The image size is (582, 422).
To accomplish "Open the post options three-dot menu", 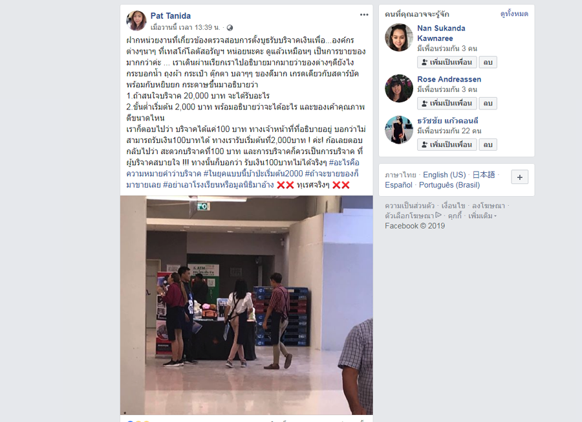I will pyautogui.click(x=364, y=15).
